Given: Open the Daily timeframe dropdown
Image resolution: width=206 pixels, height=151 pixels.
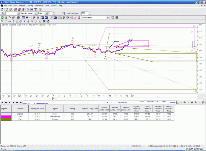Looking at the screenshot, I should 46,13.
